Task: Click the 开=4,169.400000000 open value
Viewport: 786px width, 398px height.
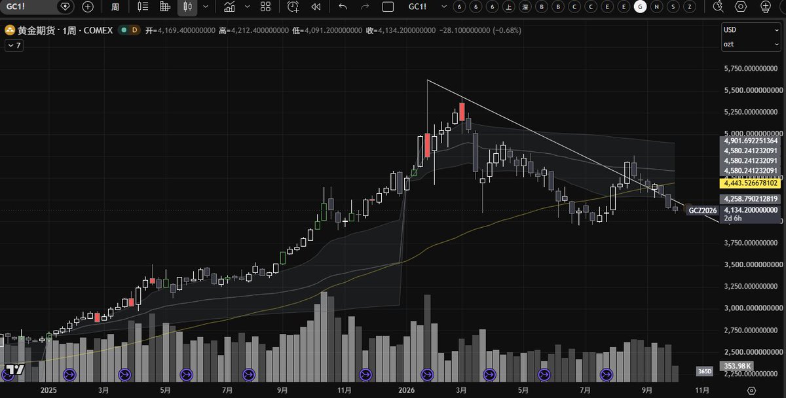Action: (180, 30)
